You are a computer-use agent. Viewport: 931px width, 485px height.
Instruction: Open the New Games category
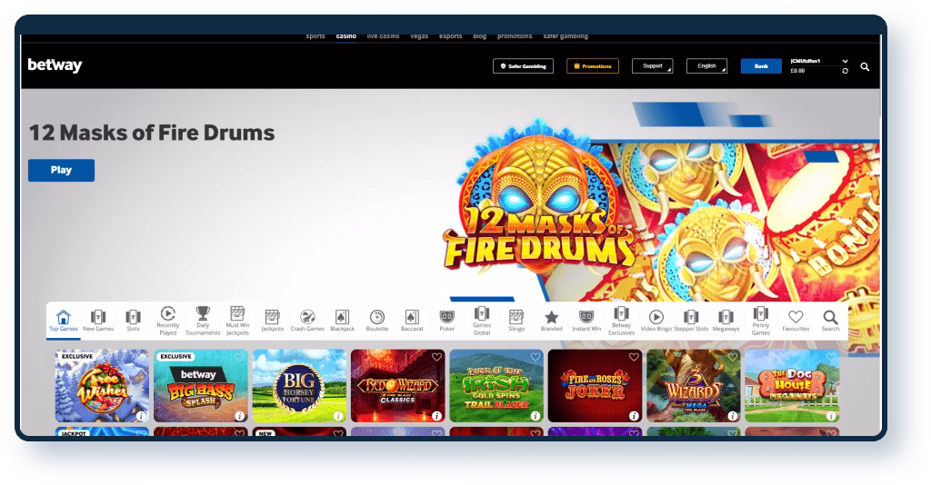98,321
